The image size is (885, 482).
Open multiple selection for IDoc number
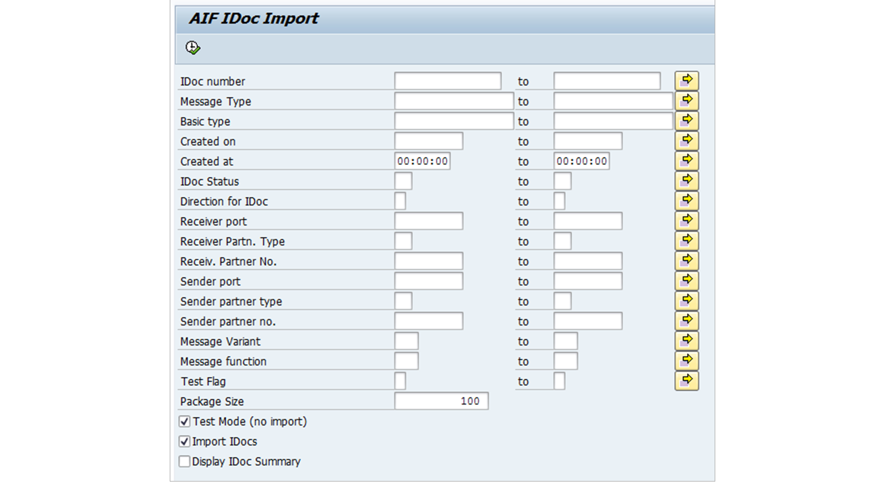686,81
